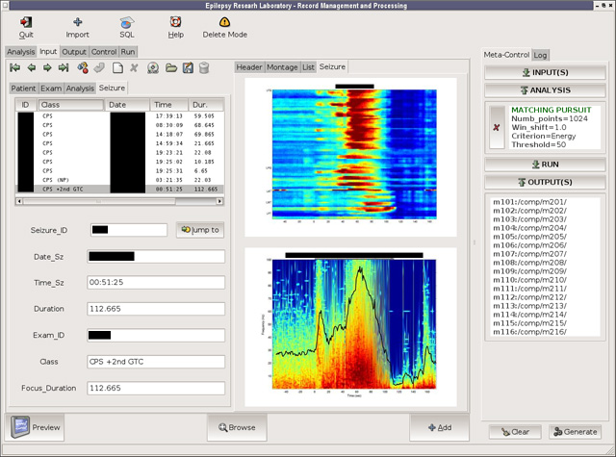Click the grey X cancel icon

(x=134, y=68)
